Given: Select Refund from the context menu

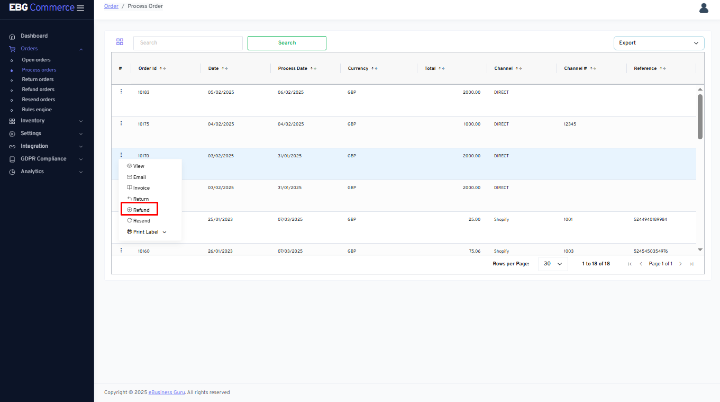Looking at the screenshot, I should [141, 210].
